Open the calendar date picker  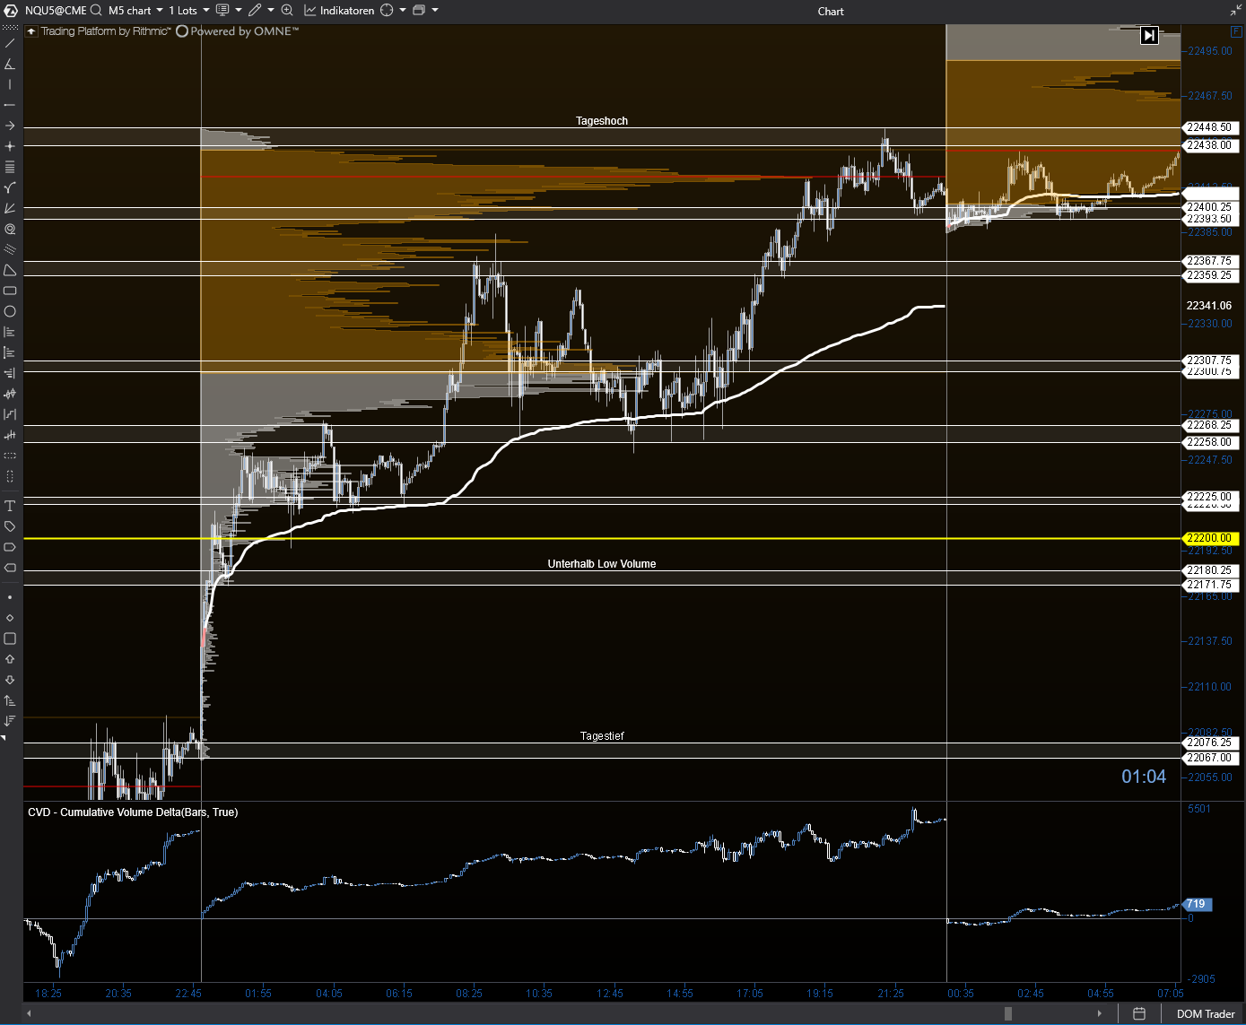coord(1139,1013)
